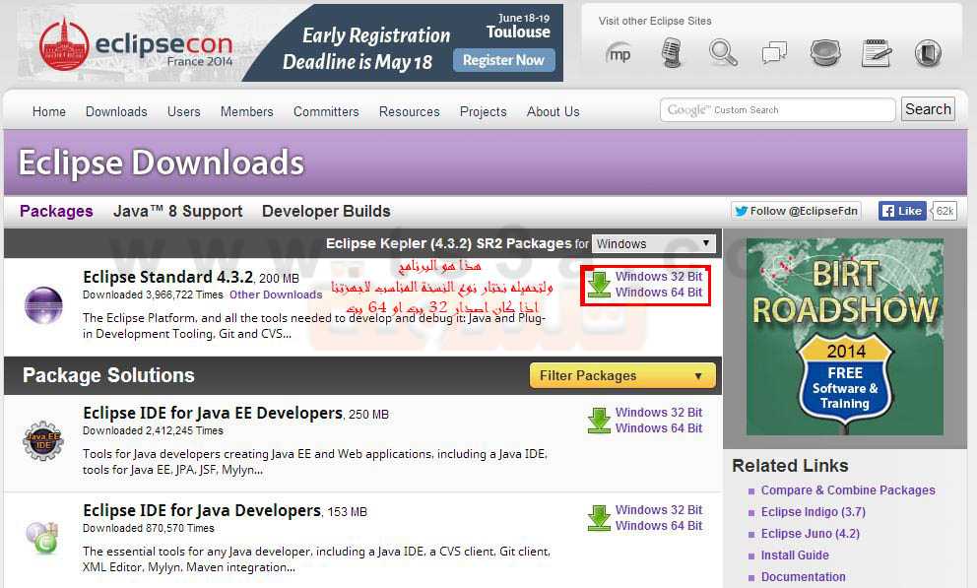Open Eclipse IDE for Java Developers title

pos(202,511)
